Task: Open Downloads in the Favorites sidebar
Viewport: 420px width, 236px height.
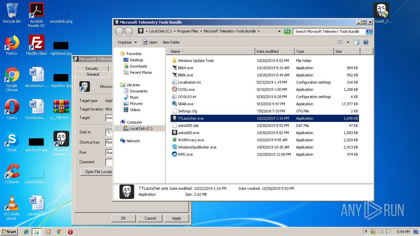Action: click(138, 66)
